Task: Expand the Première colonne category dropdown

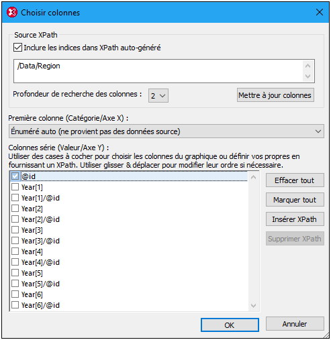Action: (x=167, y=131)
